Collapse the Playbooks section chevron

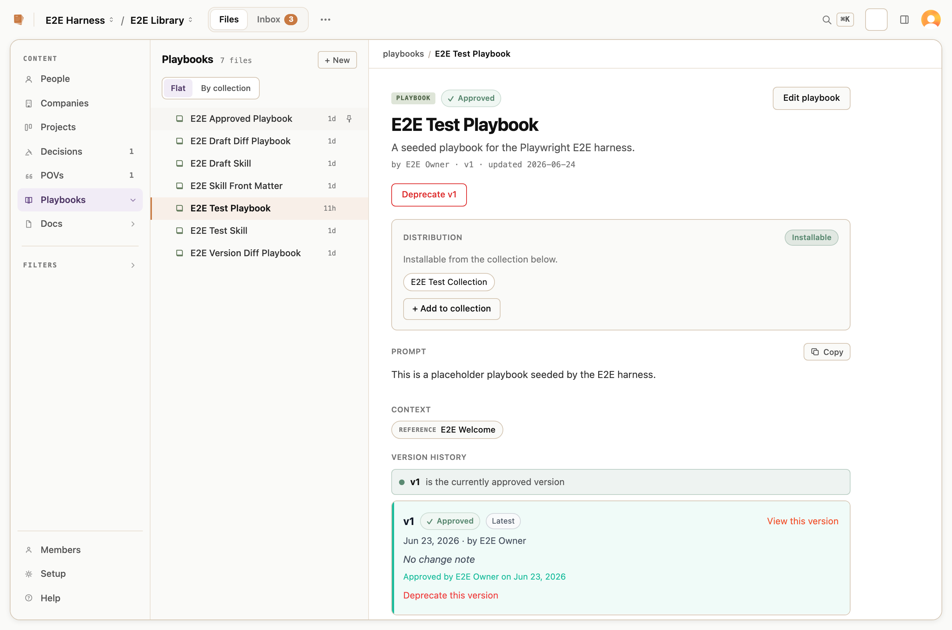[x=133, y=200]
